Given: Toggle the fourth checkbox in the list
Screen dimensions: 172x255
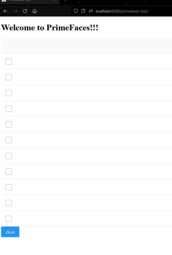Looking at the screenshot, I should (8, 109).
